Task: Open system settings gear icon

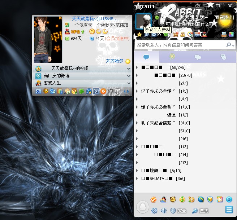Action: pyautogui.click(x=154, y=211)
